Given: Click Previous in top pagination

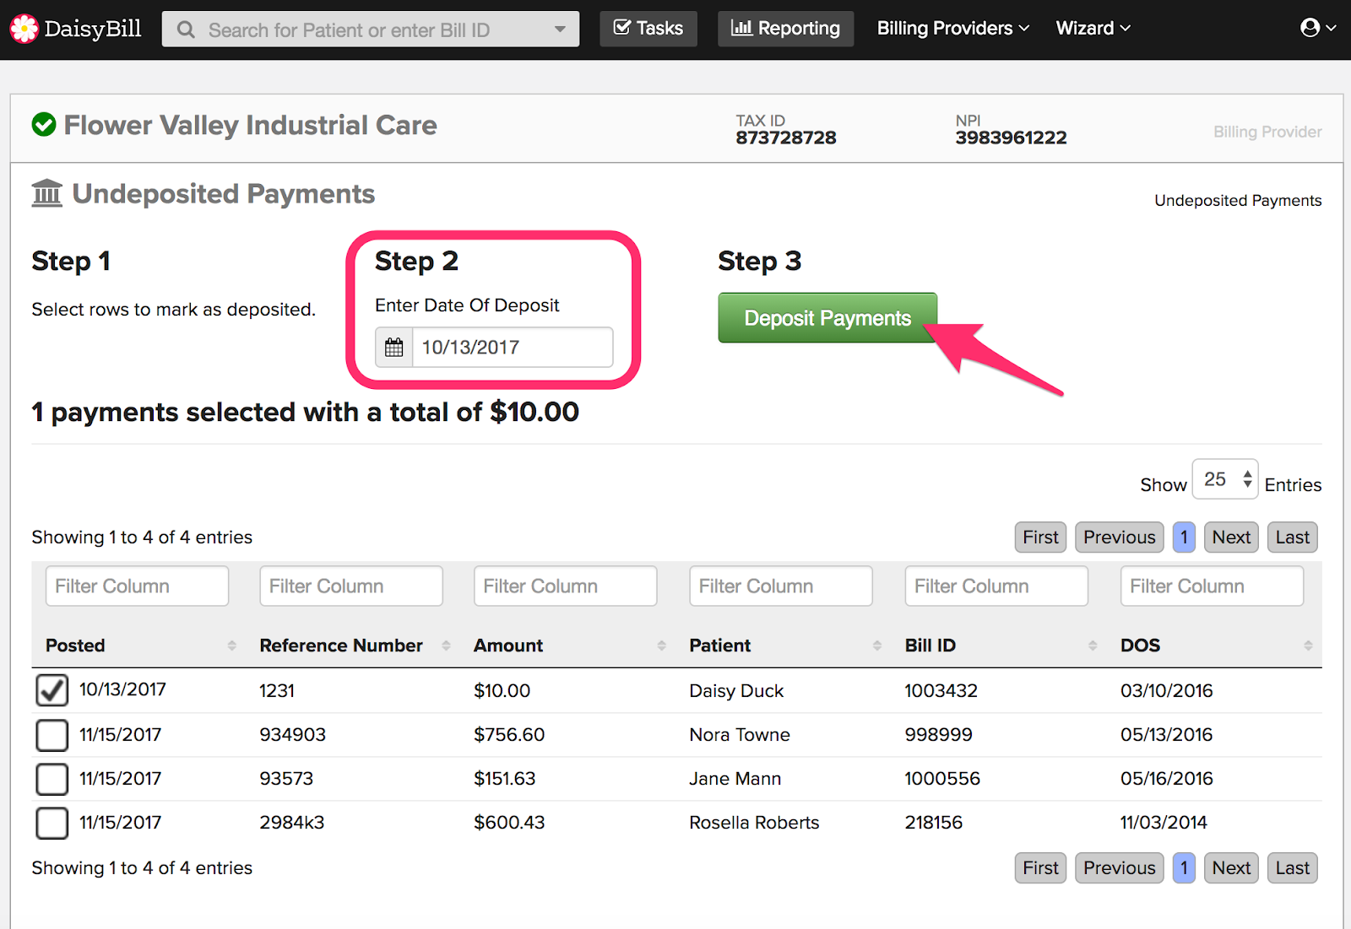Looking at the screenshot, I should click(x=1120, y=537).
